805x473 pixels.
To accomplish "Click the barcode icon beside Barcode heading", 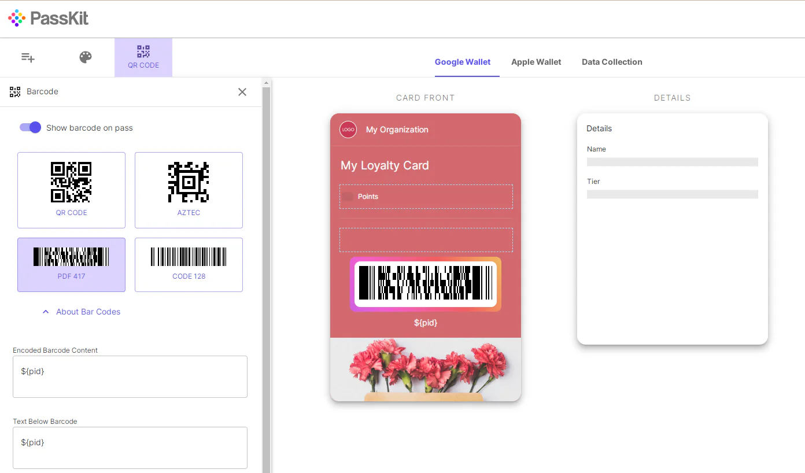I will (15, 92).
